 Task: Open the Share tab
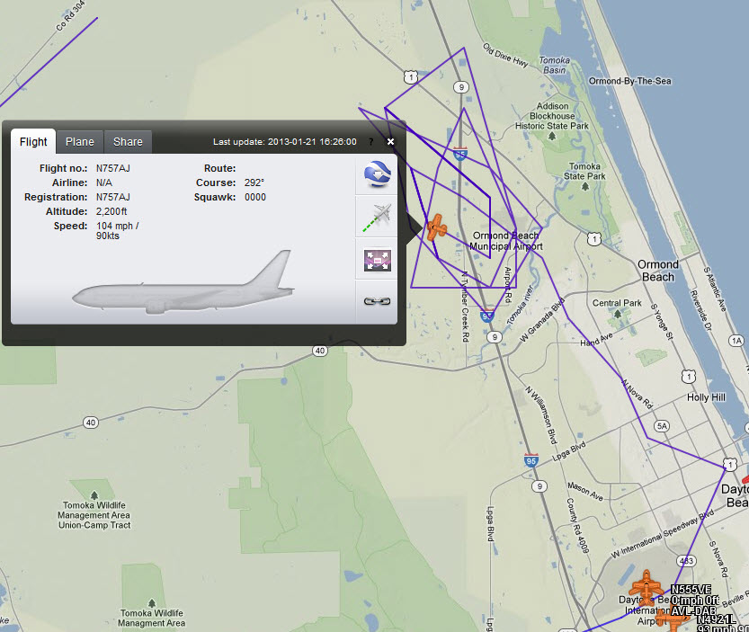(128, 142)
